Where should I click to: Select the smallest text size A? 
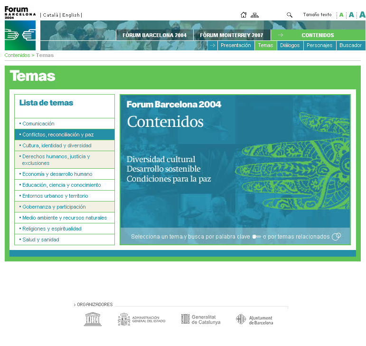pos(341,15)
